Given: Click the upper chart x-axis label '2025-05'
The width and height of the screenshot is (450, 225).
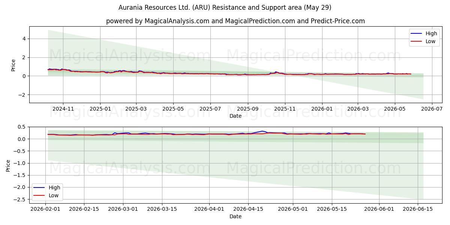Looking at the screenshot, I should pyautogui.click(x=173, y=109).
